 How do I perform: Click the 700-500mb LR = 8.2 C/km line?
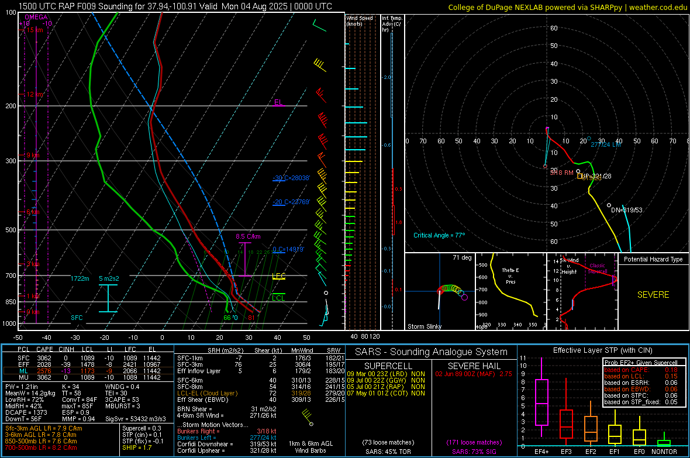41,447
